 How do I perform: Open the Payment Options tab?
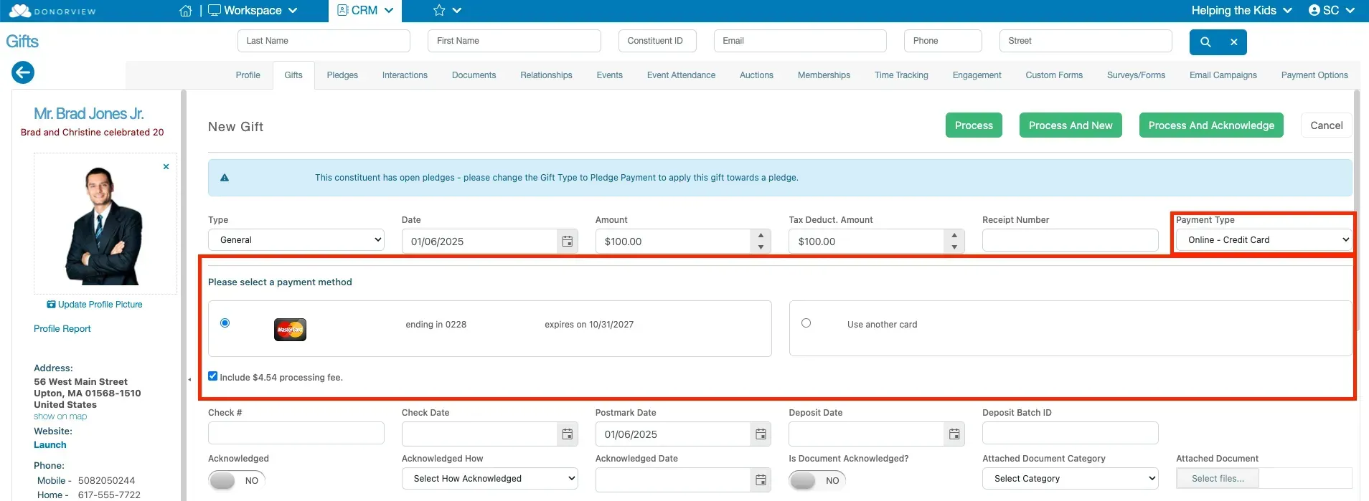1314,75
